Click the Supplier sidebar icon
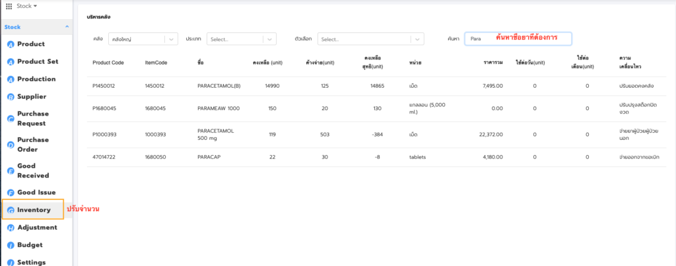676x266 pixels. click(x=11, y=97)
